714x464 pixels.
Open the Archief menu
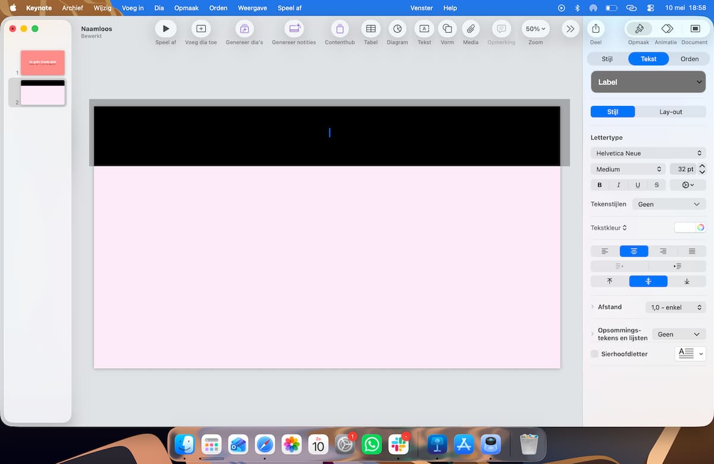[73, 8]
